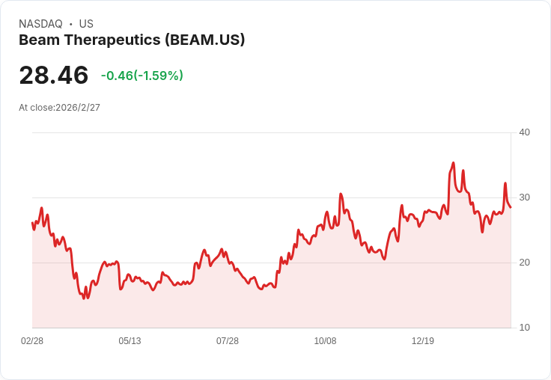
Task: Click the October price spike above 30
Action: point(341,194)
